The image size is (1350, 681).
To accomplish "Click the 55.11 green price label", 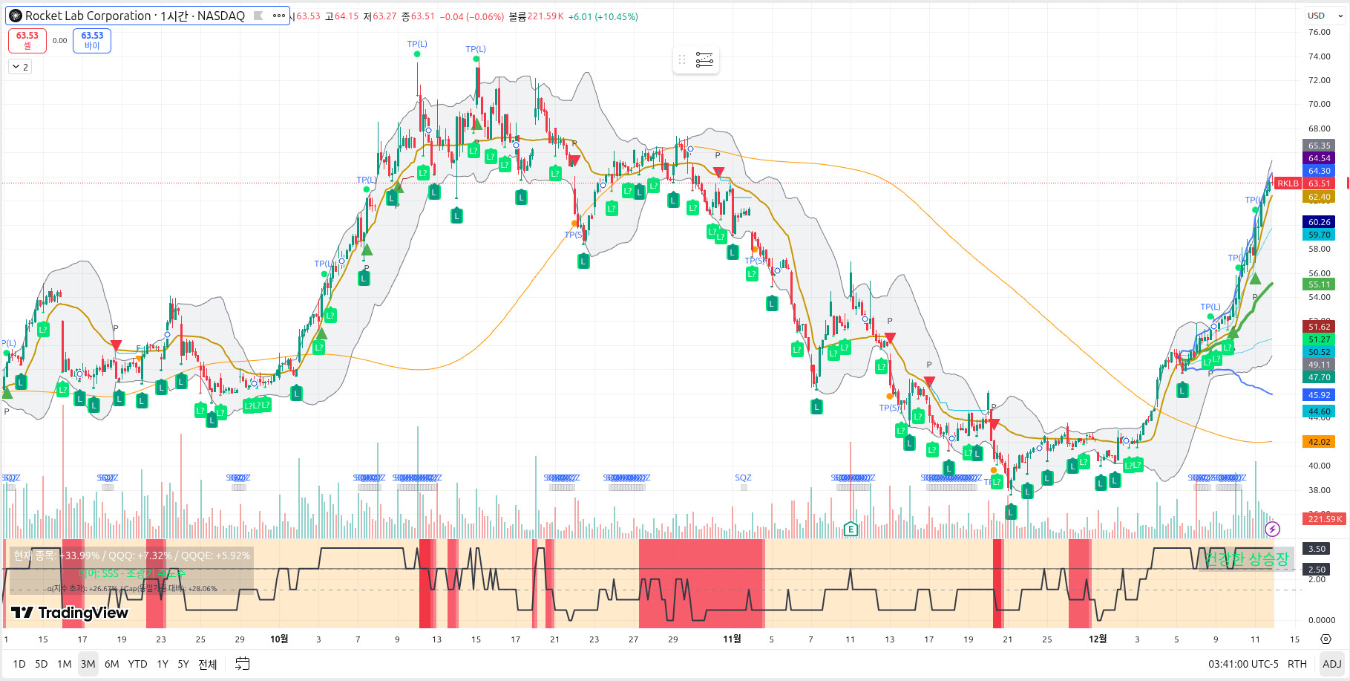I will coord(1319,284).
